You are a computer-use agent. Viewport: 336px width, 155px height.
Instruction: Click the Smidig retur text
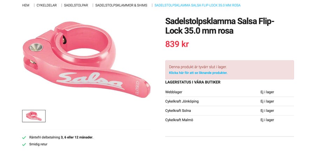(x=38, y=144)
